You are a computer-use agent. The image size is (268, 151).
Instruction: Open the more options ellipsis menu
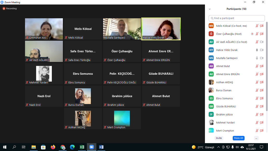point(256,138)
